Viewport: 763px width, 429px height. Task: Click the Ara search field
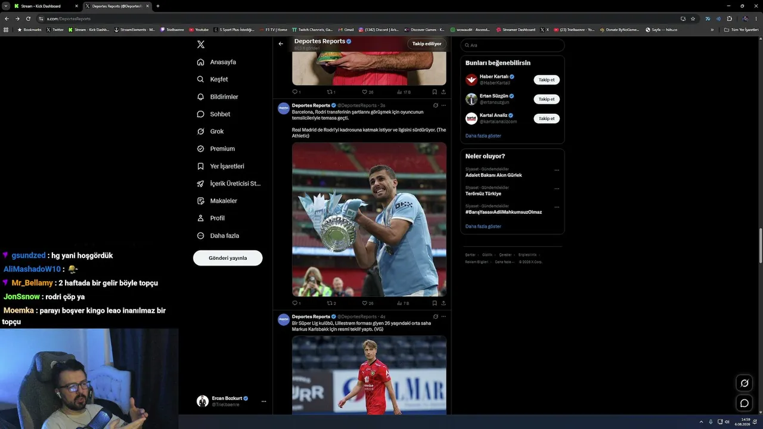tap(513, 45)
